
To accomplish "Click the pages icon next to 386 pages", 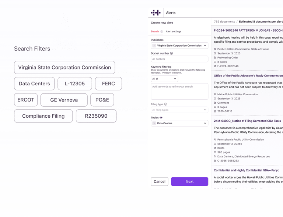I will click(215, 152).
